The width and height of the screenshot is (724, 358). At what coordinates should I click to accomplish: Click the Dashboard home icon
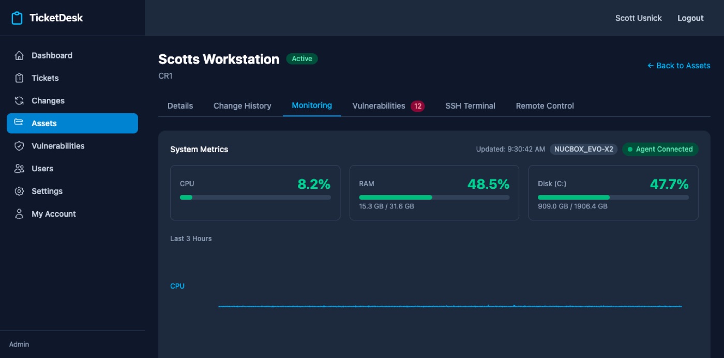click(19, 55)
